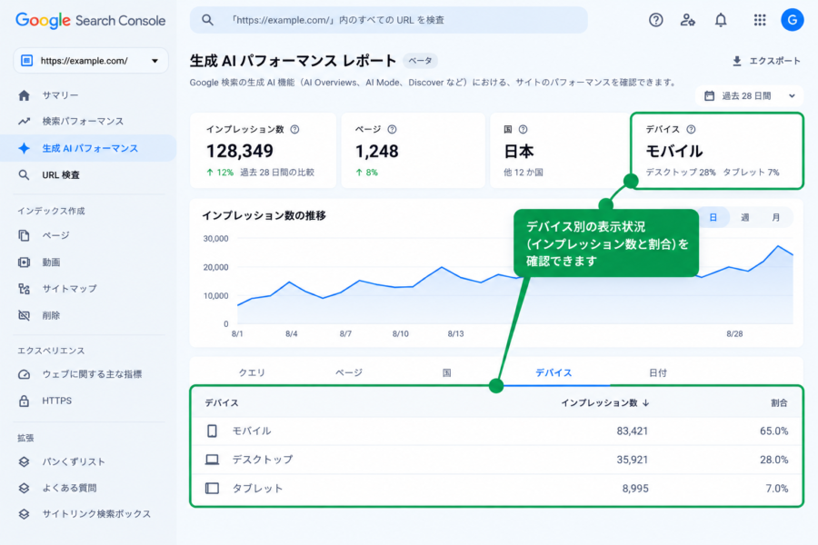Click the tablet icon in タブレット row

212,488
